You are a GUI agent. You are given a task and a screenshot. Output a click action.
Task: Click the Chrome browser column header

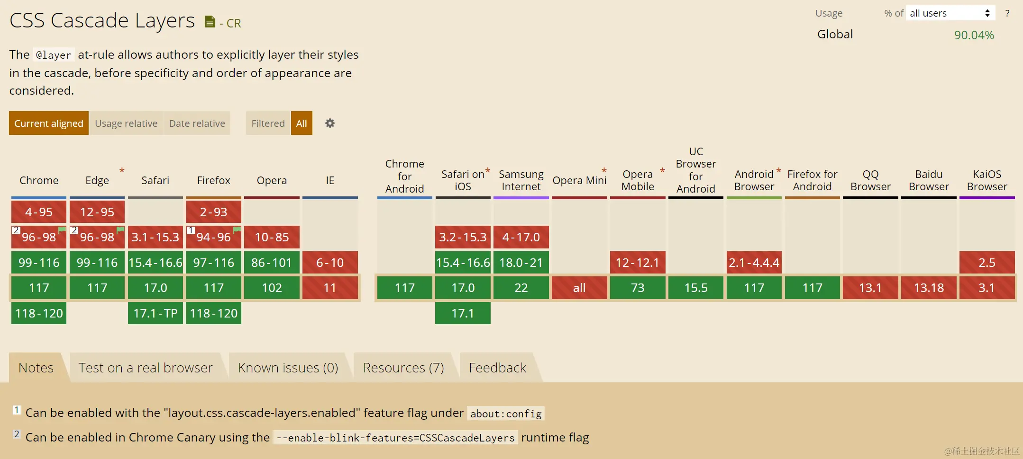pyautogui.click(x=39, y=180)
